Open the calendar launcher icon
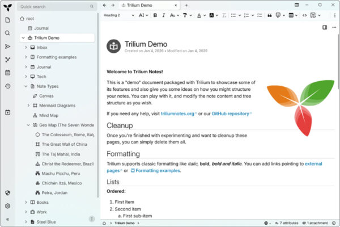 [x=7, y=73]
